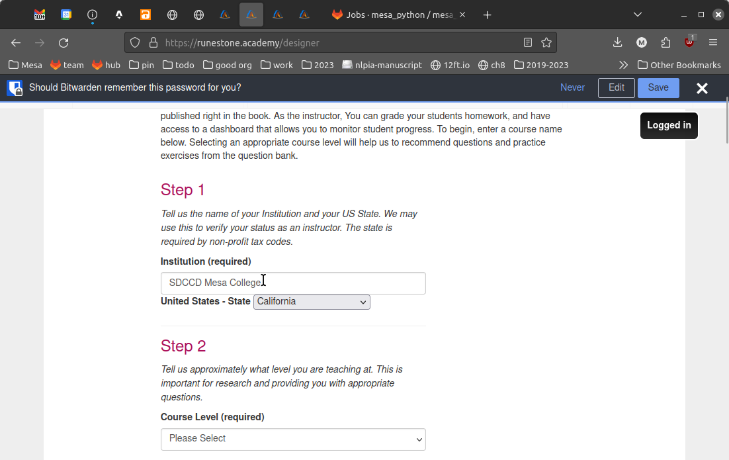Screen dimensions: 729x460
Task: Dismiss the Bitwarden notification bar
Action: point(702,88)
